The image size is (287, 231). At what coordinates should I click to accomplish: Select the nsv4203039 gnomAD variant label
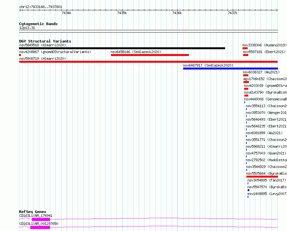pyautogui.click(x=265, y=86)
